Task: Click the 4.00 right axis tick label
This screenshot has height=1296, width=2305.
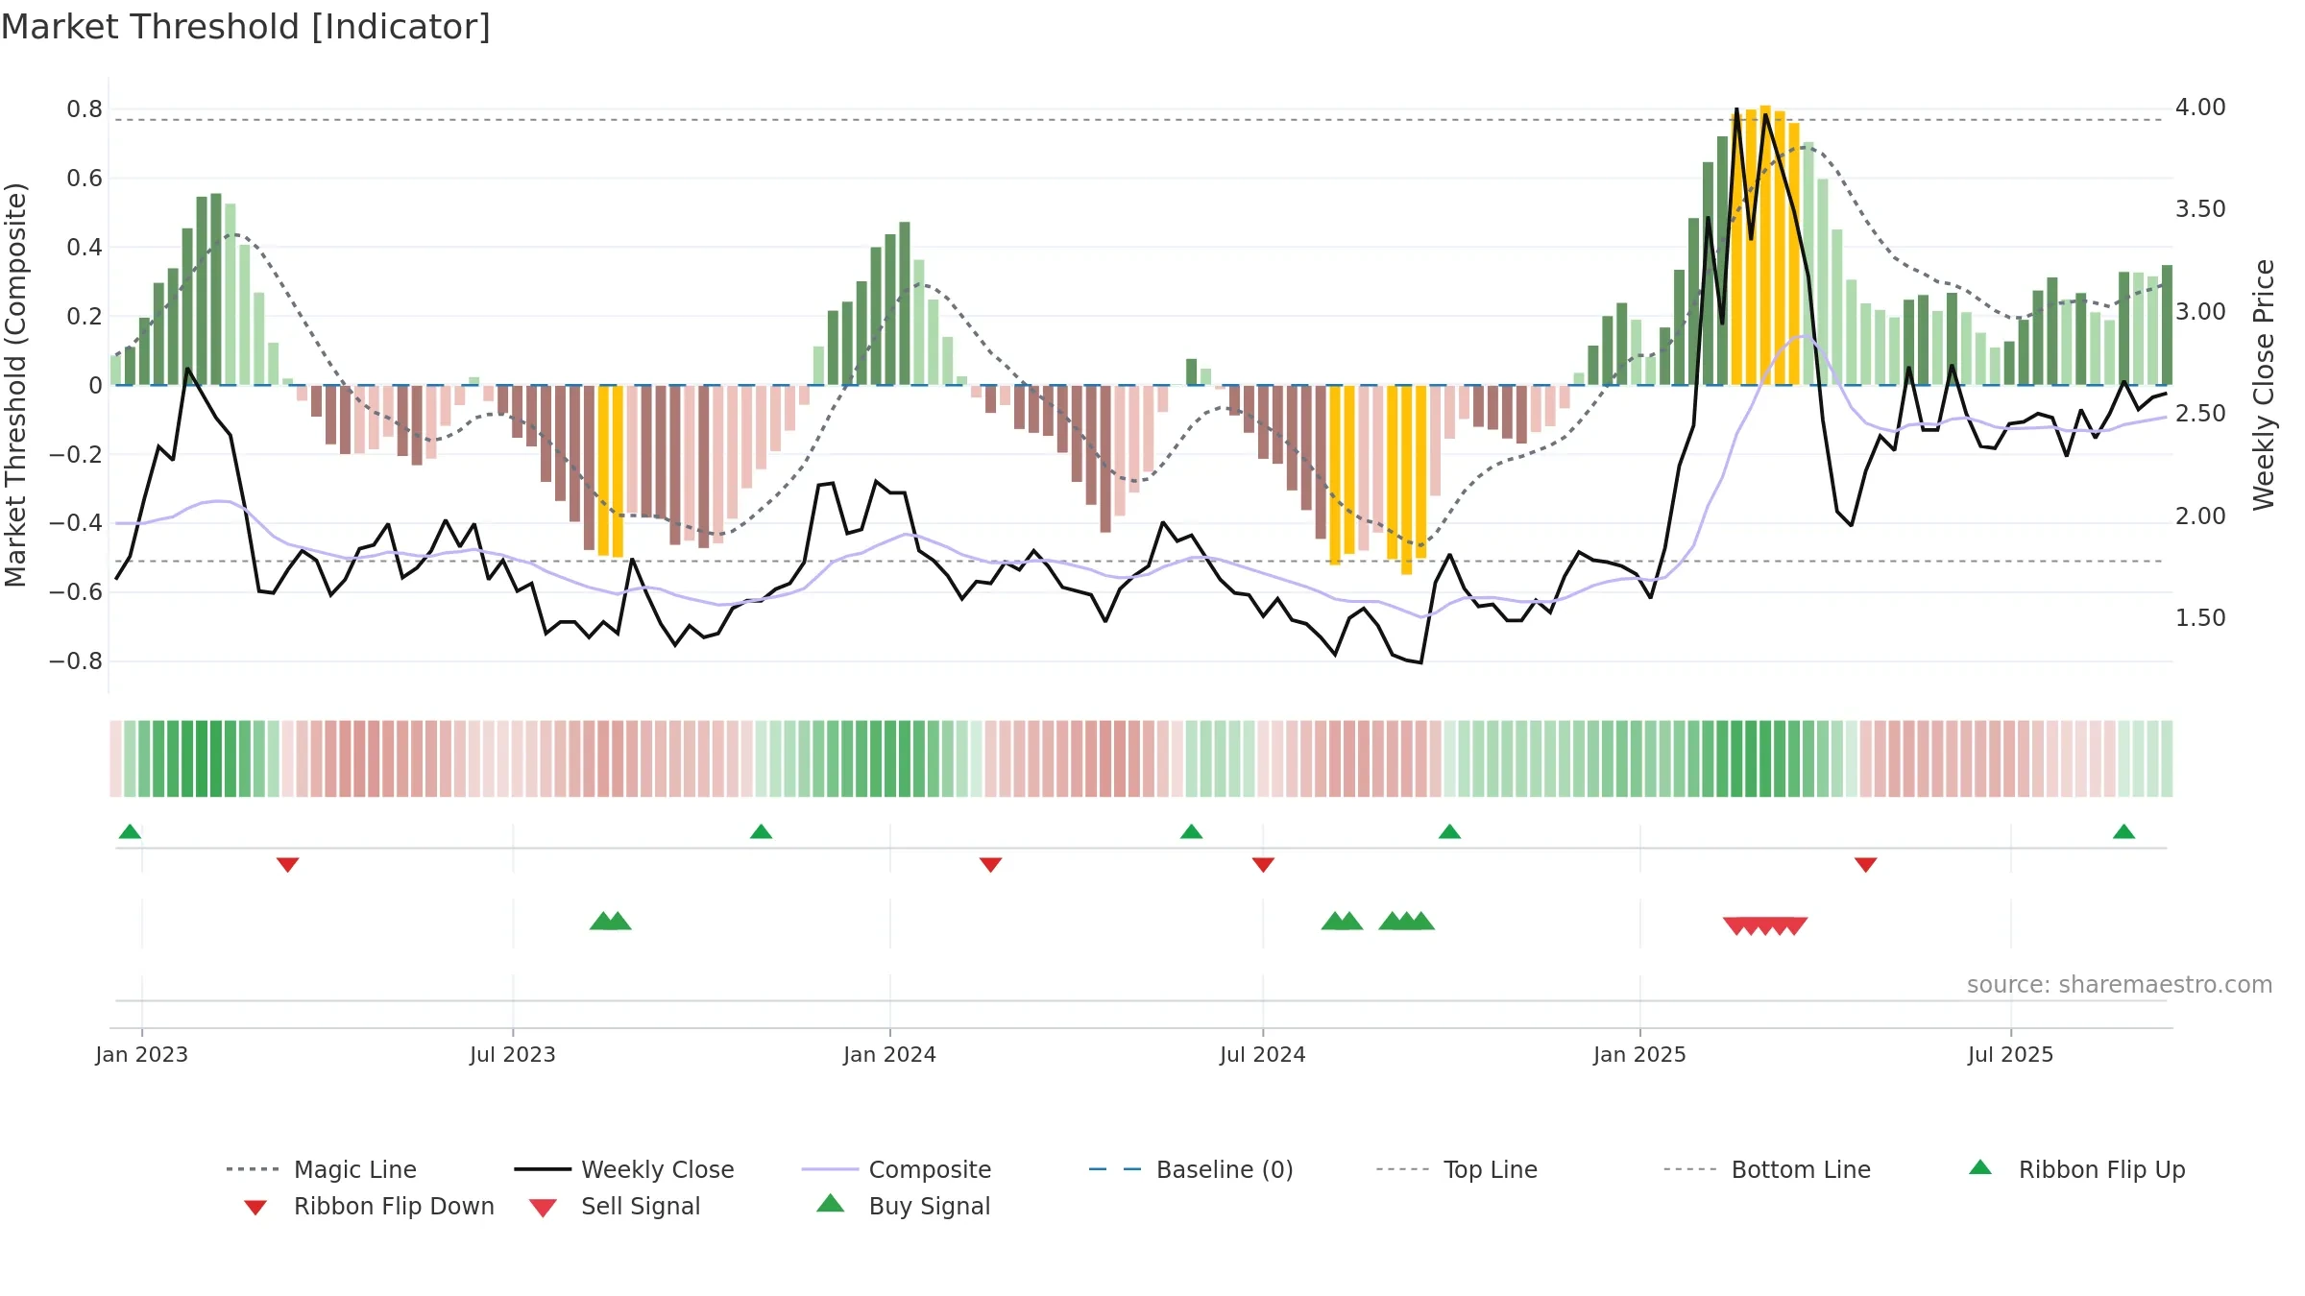Action: point(2200,107)
